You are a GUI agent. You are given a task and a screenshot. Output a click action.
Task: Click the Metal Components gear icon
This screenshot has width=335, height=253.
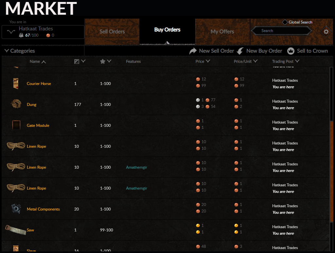[16, 209]
